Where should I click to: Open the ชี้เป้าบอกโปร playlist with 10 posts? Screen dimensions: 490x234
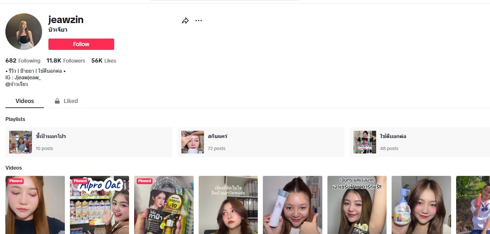click(89, 142)
